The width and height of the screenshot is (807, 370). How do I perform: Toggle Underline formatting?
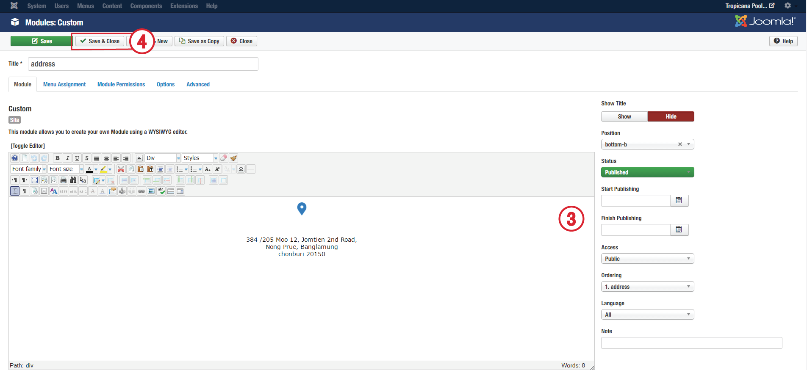[77, 158]
